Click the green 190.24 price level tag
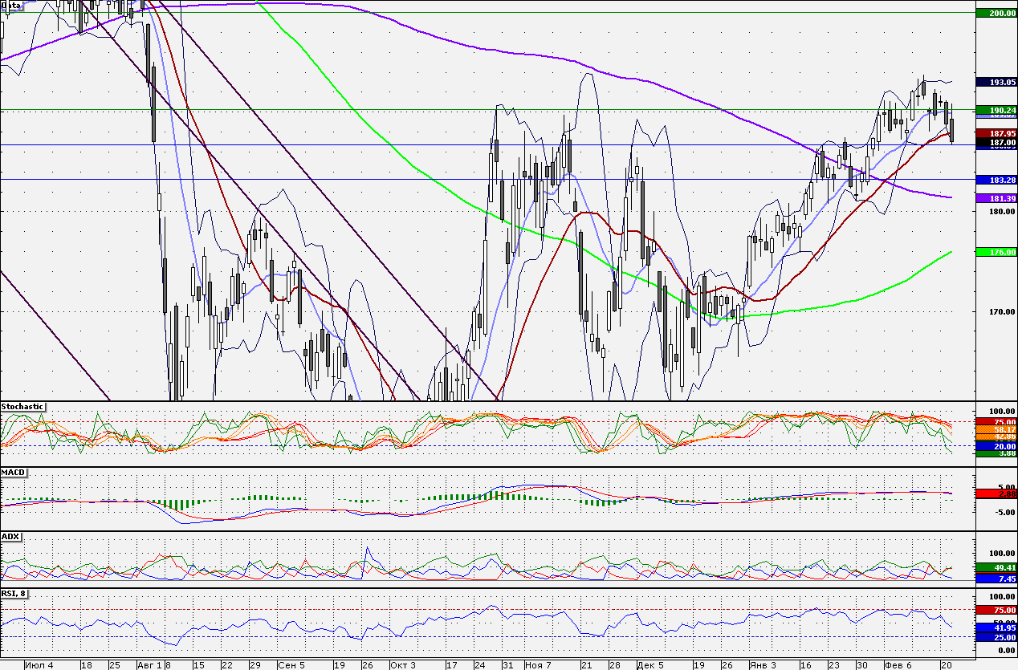 click(996, 110)
